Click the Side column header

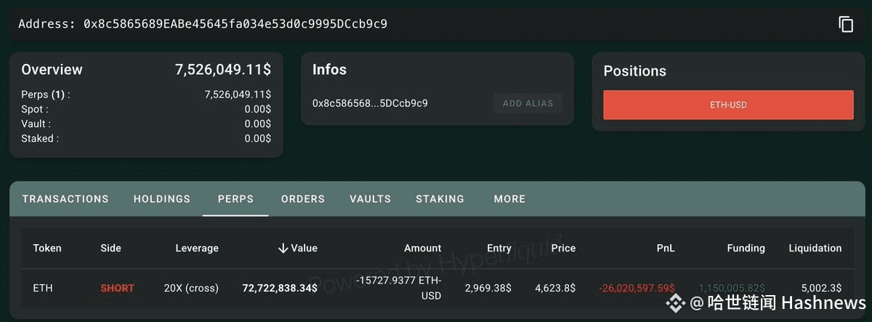[x=111, y=248]
